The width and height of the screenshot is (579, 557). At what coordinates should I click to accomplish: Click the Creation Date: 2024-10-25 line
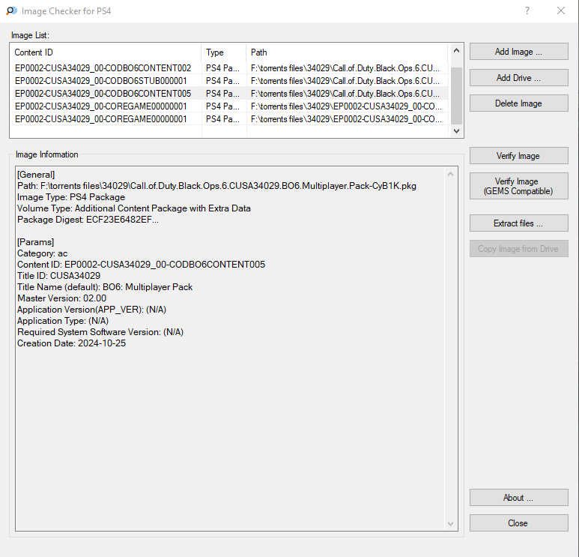coord(72,343)
